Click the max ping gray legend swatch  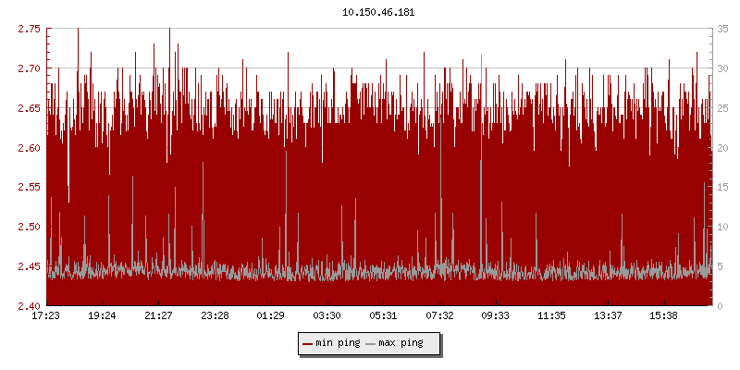click(371, 344)
